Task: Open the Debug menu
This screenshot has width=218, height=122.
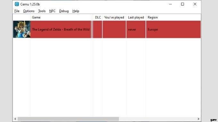Action: click(64, 11)
